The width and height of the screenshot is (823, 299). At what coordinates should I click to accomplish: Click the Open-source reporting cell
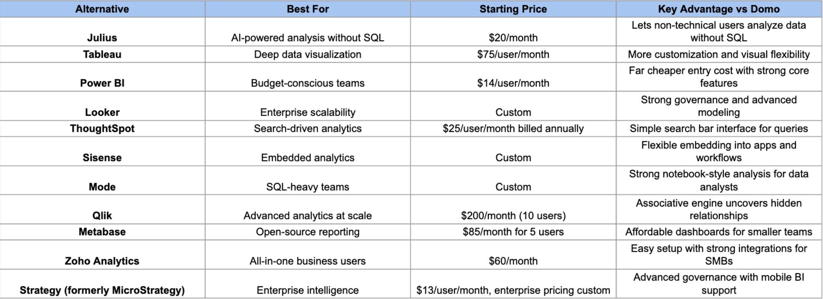(308, 232)
